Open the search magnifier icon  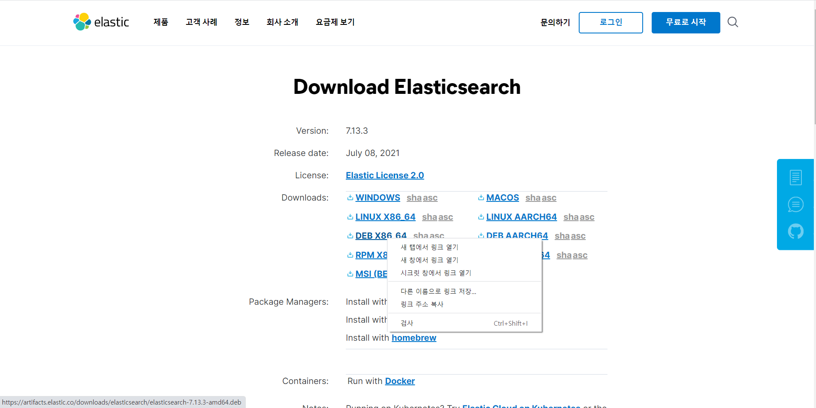(x=733, y=22)
